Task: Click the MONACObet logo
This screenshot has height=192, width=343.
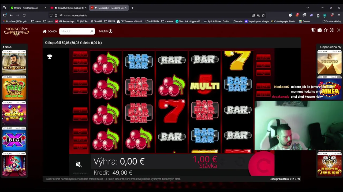Action: tap(16, 31)
